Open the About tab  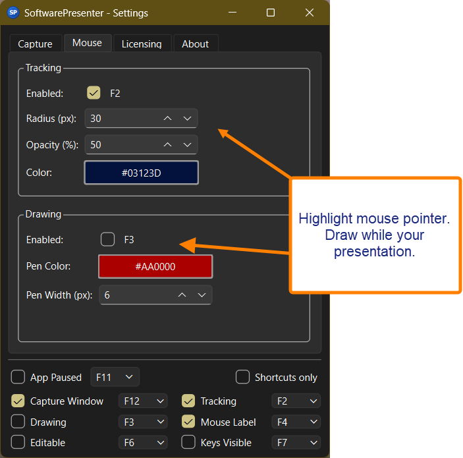point(196,43)
